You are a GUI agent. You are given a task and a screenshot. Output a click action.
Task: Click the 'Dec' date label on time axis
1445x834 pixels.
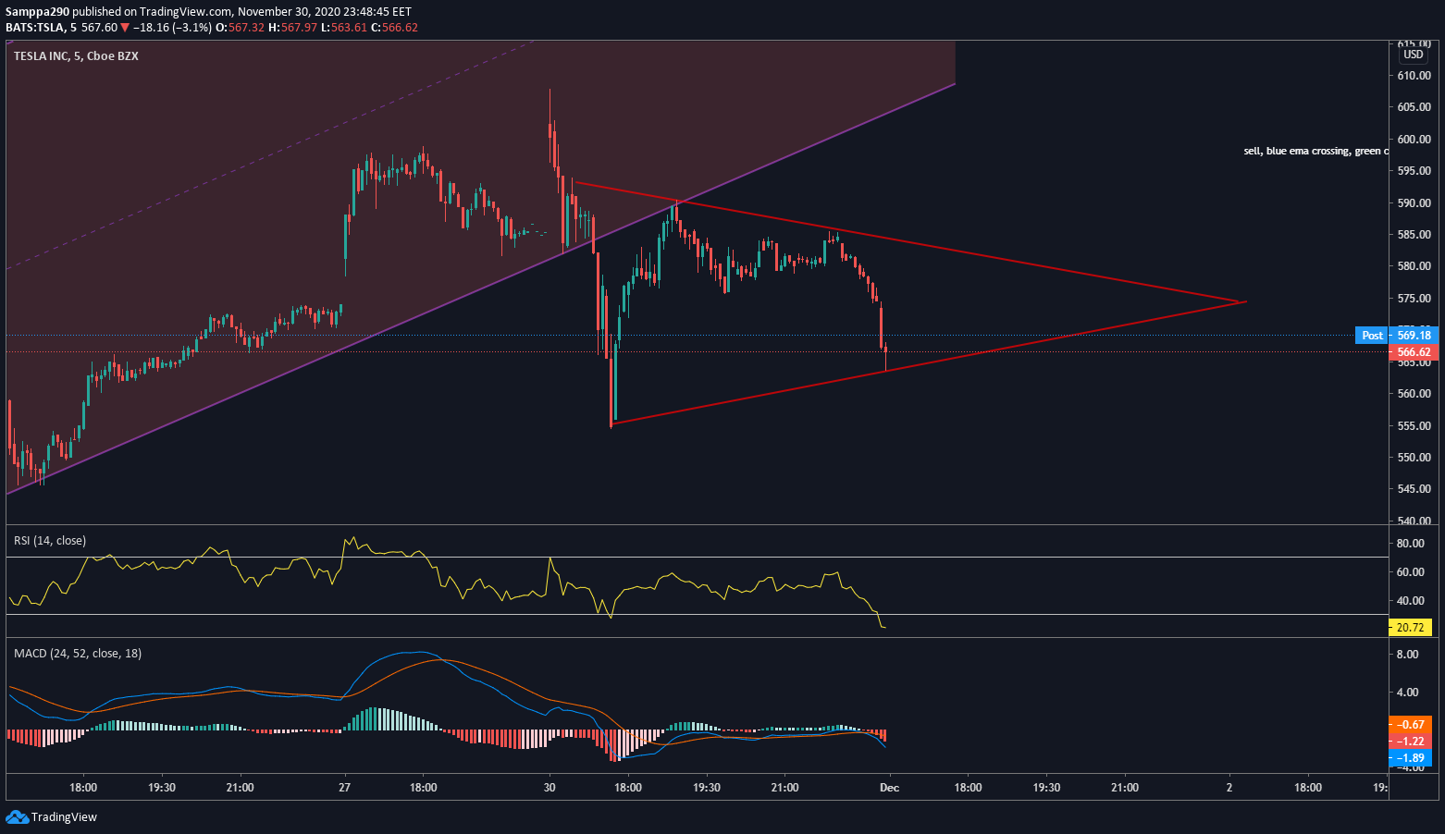pos(889,788)
